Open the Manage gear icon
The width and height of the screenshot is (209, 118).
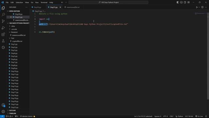coord(3,111)
